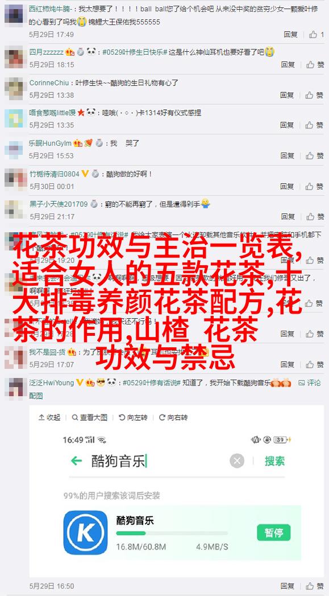
Task: Click the green 搜索 button
Action: pyautogui.click(x=275, y=461)
